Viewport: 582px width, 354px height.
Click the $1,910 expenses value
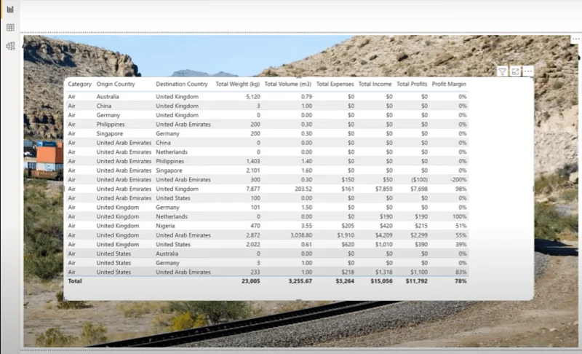[345, 235]
